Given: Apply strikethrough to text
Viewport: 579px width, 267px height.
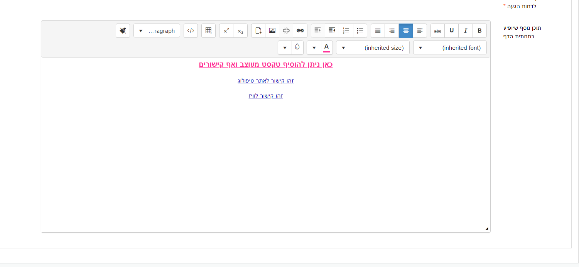Looking at the screenshot, I should pyautogui.click(x=437, y=30).
